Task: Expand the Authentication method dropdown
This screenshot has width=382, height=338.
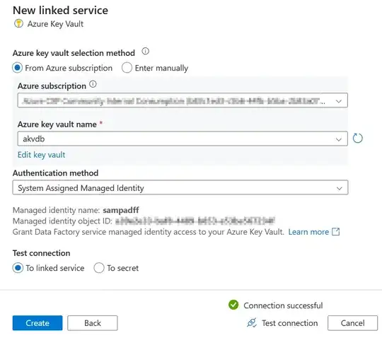Action: pos(180,187)
